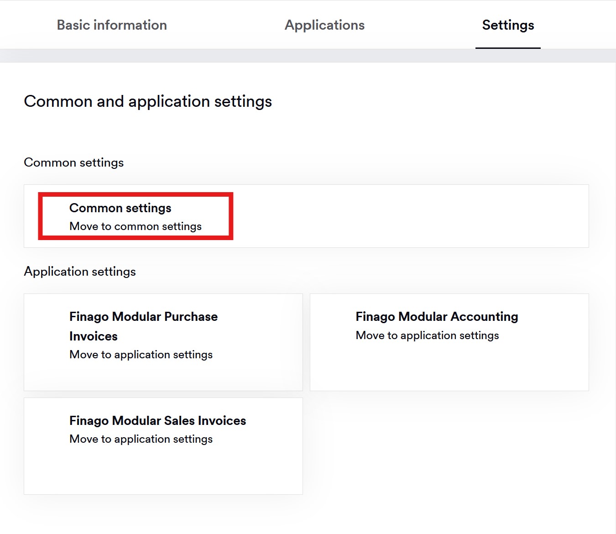The image size is (616, 534).
Task: Click the 'Common and application settings' page heading
Action: pyautogui.click(x=148, y=101)
